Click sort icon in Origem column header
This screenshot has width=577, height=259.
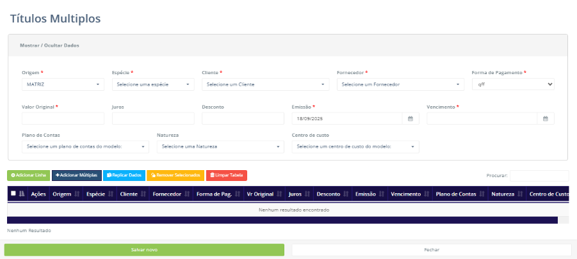[77, 194]
